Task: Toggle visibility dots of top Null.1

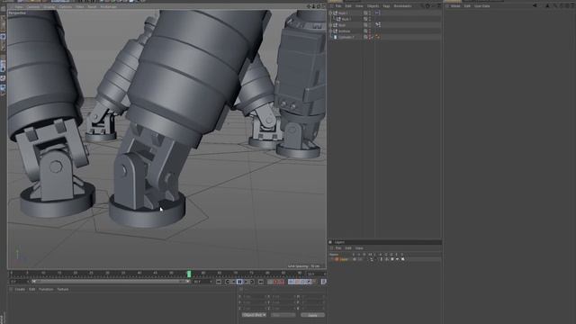Action: pos(370,13)
